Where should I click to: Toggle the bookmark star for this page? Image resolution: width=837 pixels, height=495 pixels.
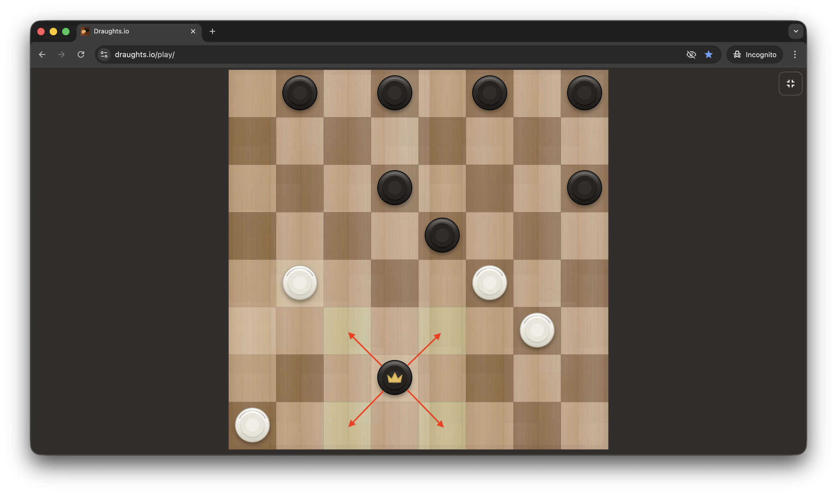709,54
